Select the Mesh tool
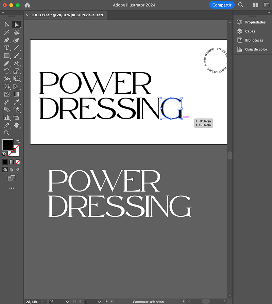272x304 pixels. point(6,94)
